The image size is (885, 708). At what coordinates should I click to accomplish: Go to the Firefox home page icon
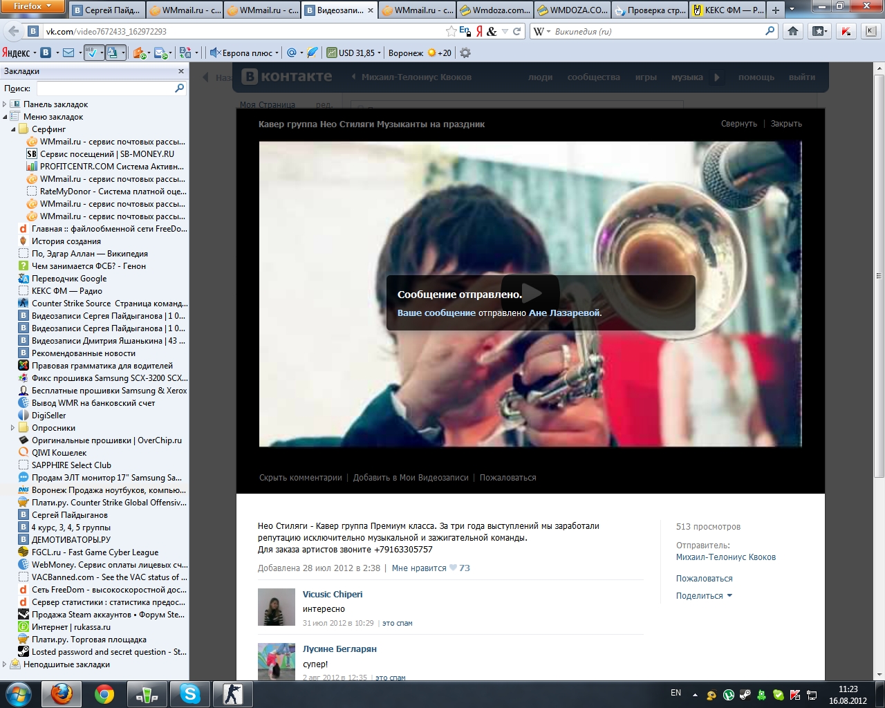(x=793, y=31)
